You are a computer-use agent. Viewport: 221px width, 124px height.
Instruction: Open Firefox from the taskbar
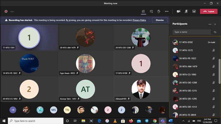[x=131, y=121]
